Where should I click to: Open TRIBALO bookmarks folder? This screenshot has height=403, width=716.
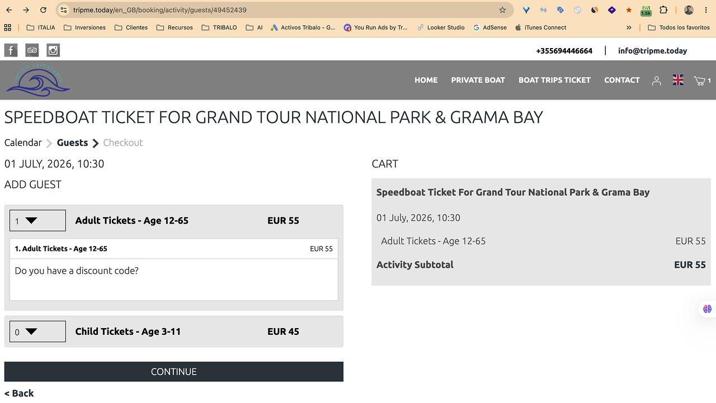[x=219, y=27]
